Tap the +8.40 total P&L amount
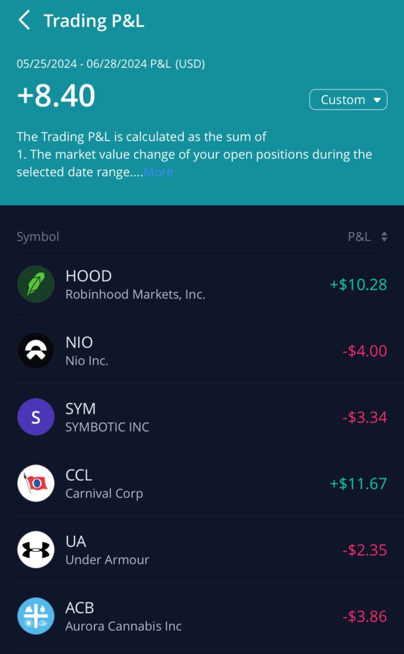This screenshot has width=404, height=654. pyautogui.click(x=56, y=96)
